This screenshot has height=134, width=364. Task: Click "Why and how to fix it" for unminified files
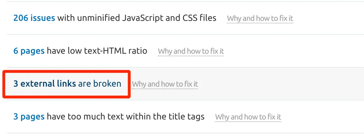260,18
